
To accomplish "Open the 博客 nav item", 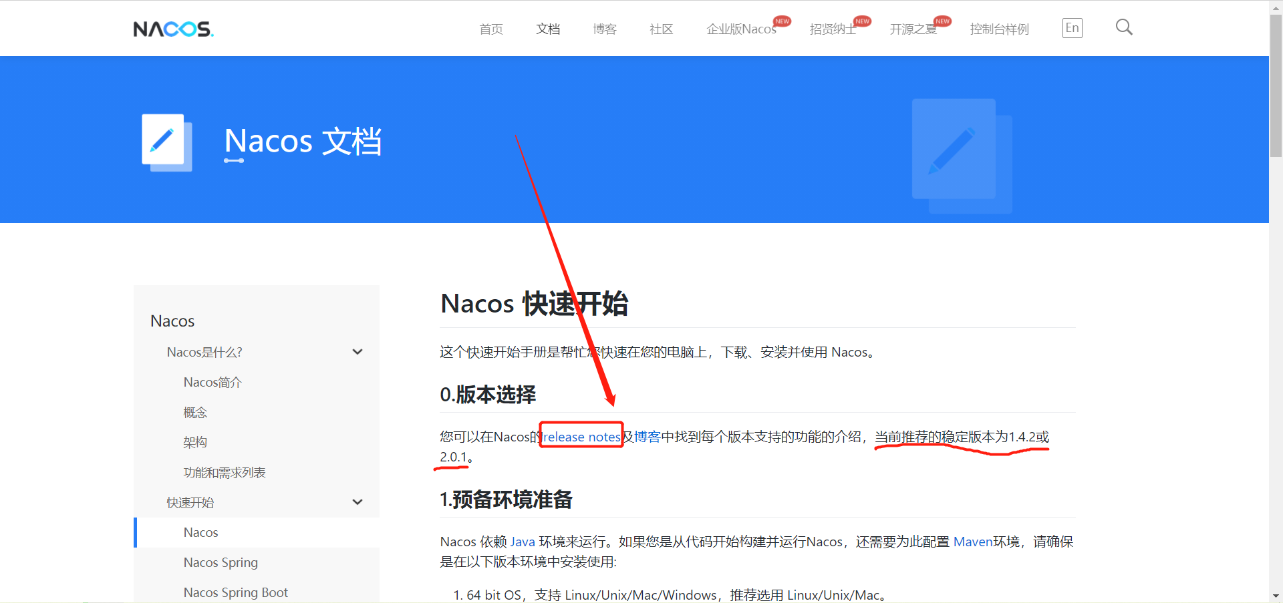I will pos(605,29).
